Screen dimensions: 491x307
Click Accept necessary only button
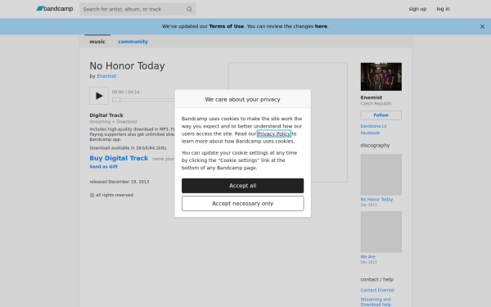243,204
